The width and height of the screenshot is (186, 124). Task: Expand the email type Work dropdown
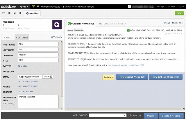pyautogui.click(x=48, y=77)
